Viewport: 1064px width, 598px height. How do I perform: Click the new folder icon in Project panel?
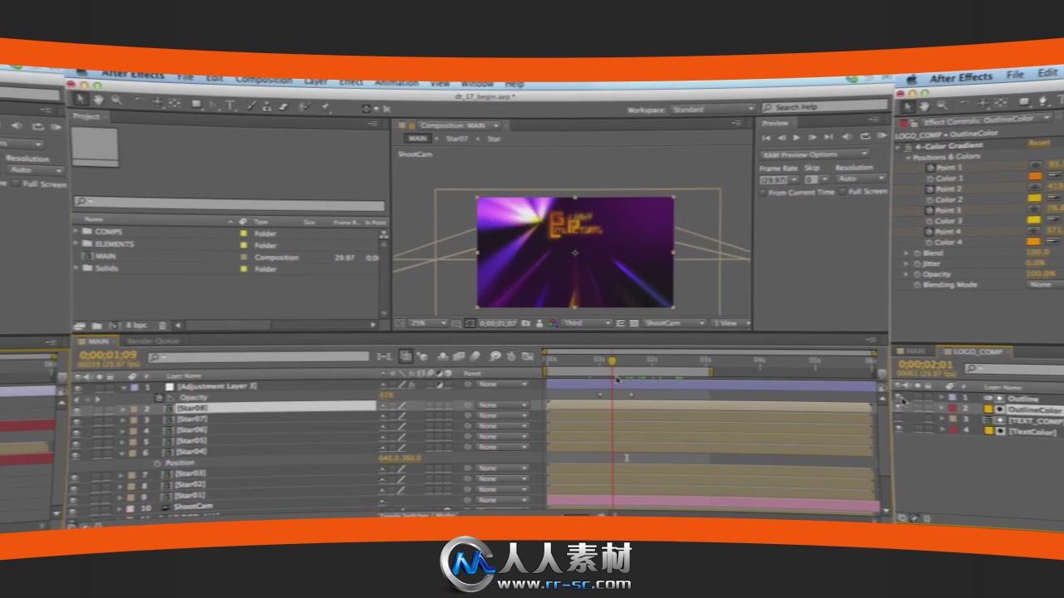pyautogui.click(x=96, y=326)
